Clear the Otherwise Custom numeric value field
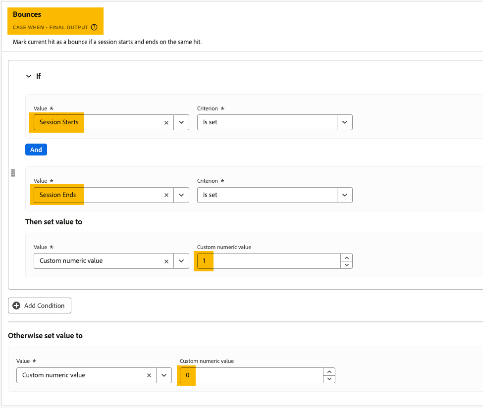 (149, 375)
